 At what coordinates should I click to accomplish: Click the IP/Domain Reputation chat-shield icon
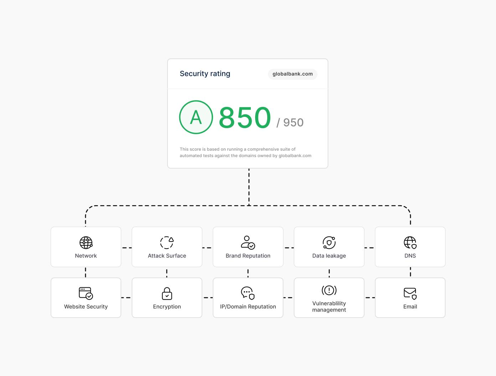(248, 293)
